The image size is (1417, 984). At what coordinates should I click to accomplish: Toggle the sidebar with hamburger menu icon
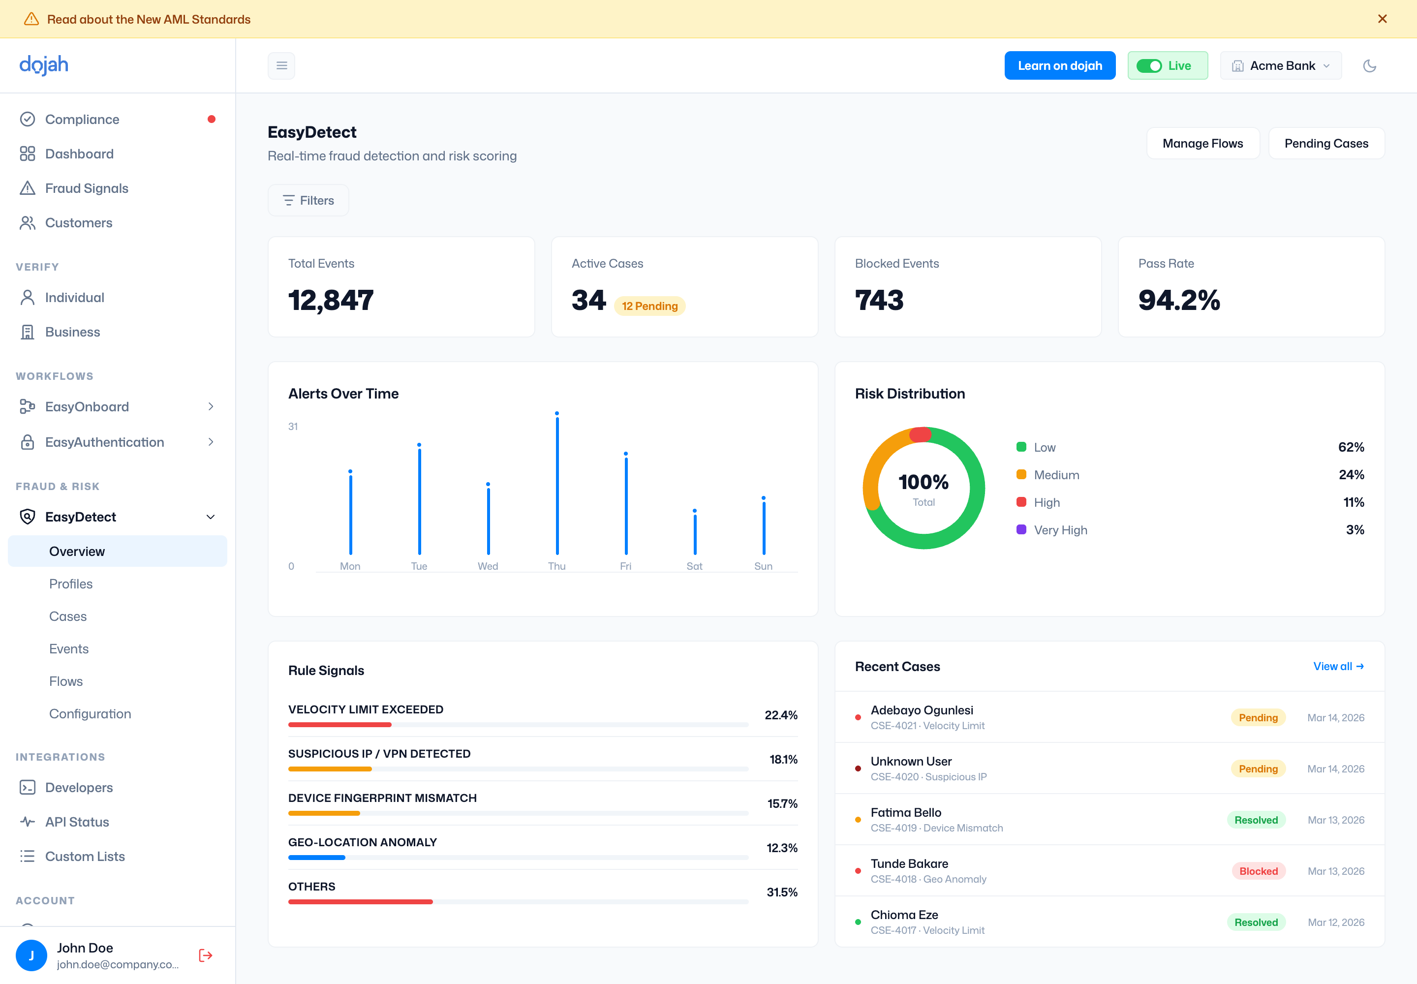click(x=282, y=65)
